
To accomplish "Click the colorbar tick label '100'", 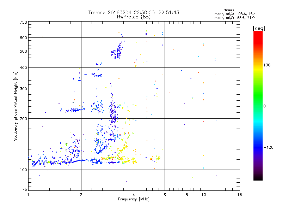I will tap(267, 65).
